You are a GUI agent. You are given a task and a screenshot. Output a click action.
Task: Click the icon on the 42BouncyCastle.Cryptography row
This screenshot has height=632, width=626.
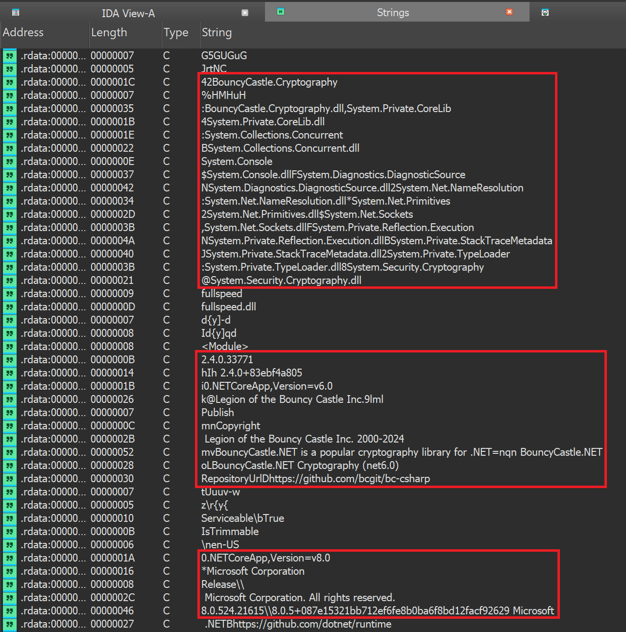coord(9,82)
